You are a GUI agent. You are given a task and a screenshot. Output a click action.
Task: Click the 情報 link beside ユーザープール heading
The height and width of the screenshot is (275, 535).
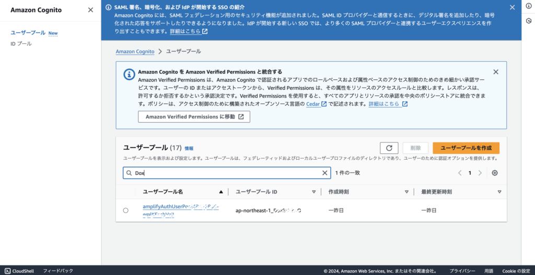189,148
